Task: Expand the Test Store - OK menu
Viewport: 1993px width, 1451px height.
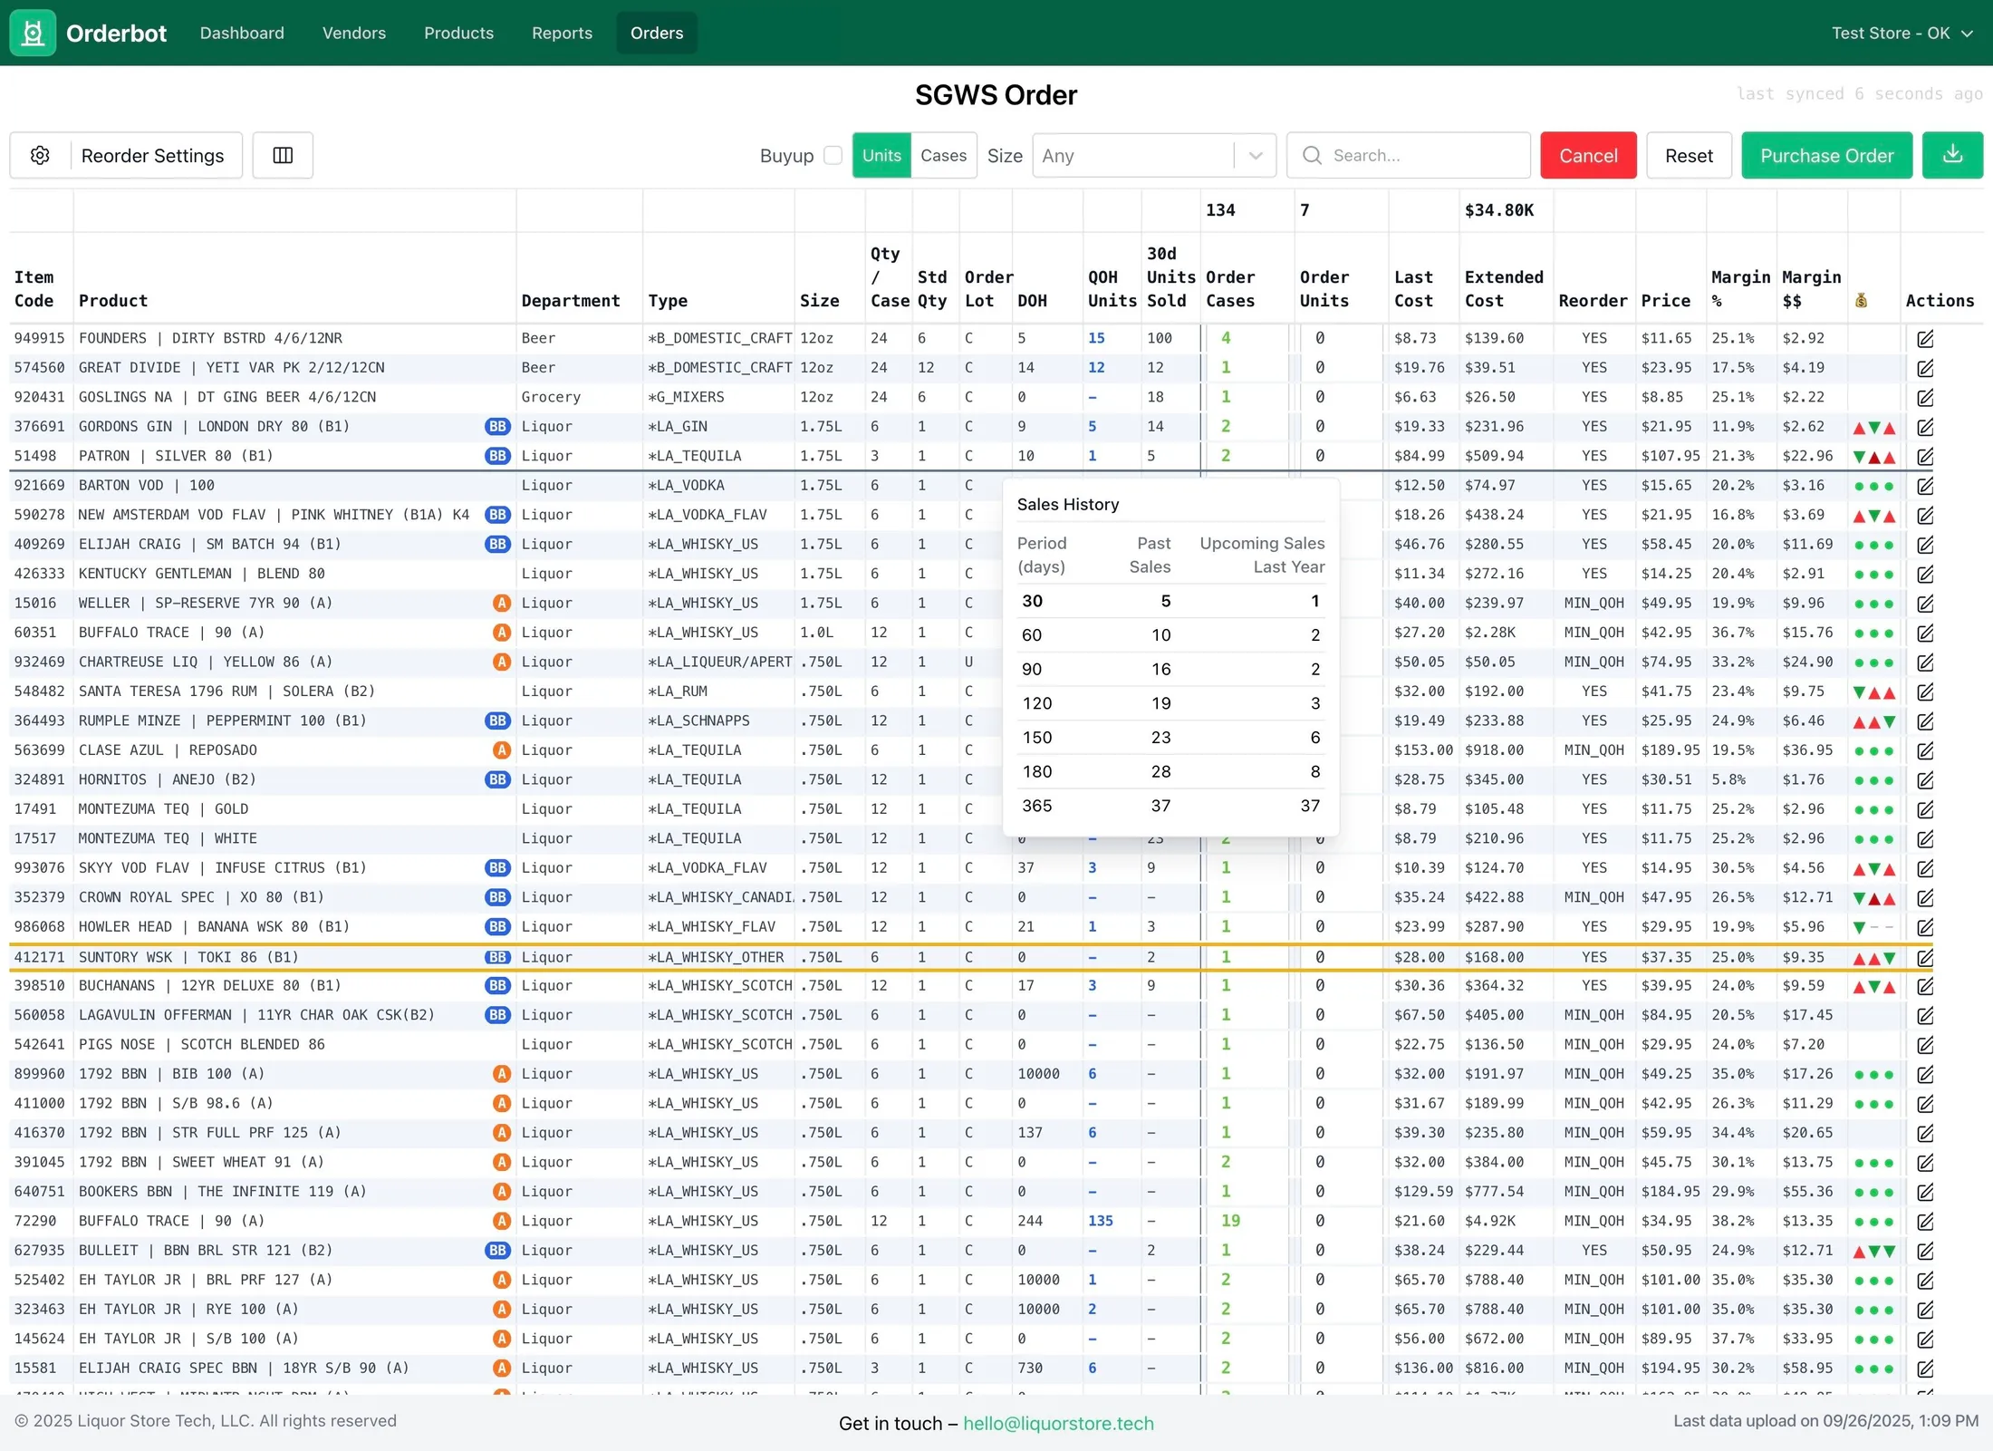Action: coord(1902,34)
